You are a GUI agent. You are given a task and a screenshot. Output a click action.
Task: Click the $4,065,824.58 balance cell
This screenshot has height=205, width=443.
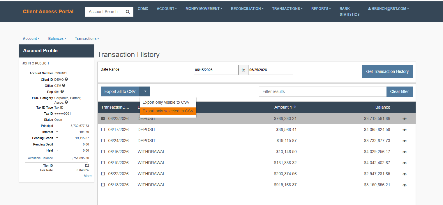pos(377,130)
